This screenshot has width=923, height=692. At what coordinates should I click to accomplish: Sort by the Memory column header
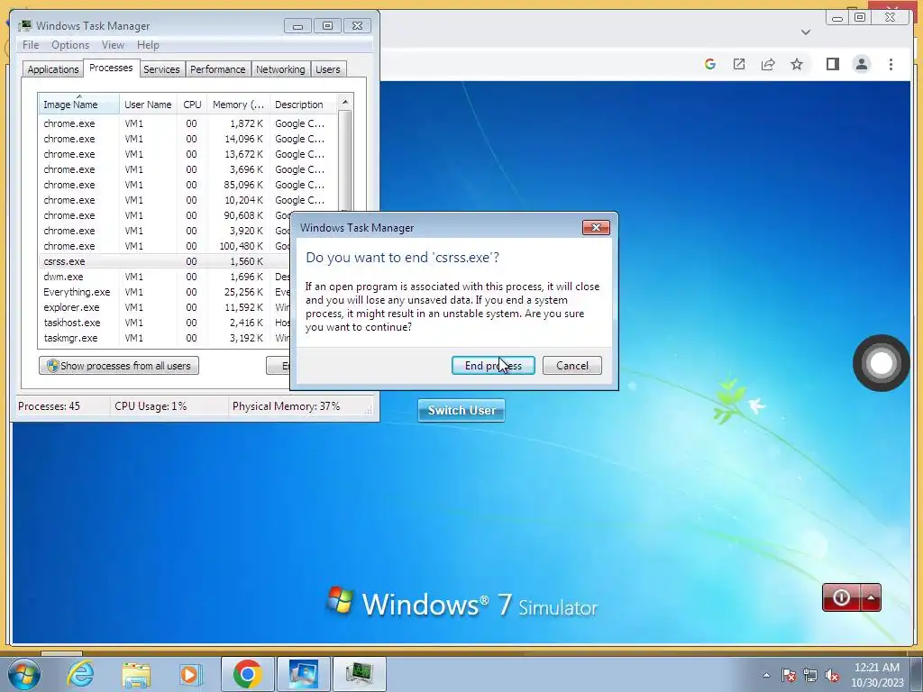point(238,105)
